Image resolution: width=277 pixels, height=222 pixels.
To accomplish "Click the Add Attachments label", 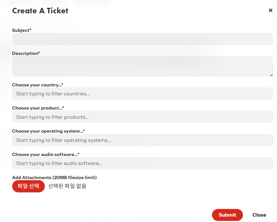I will point(54,178).
